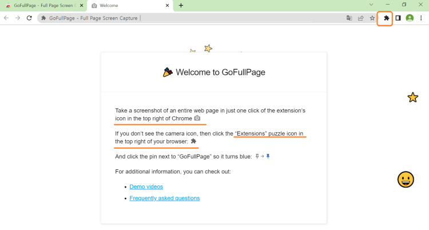Close the GoFullPage store tab

[x=82, y=6]
